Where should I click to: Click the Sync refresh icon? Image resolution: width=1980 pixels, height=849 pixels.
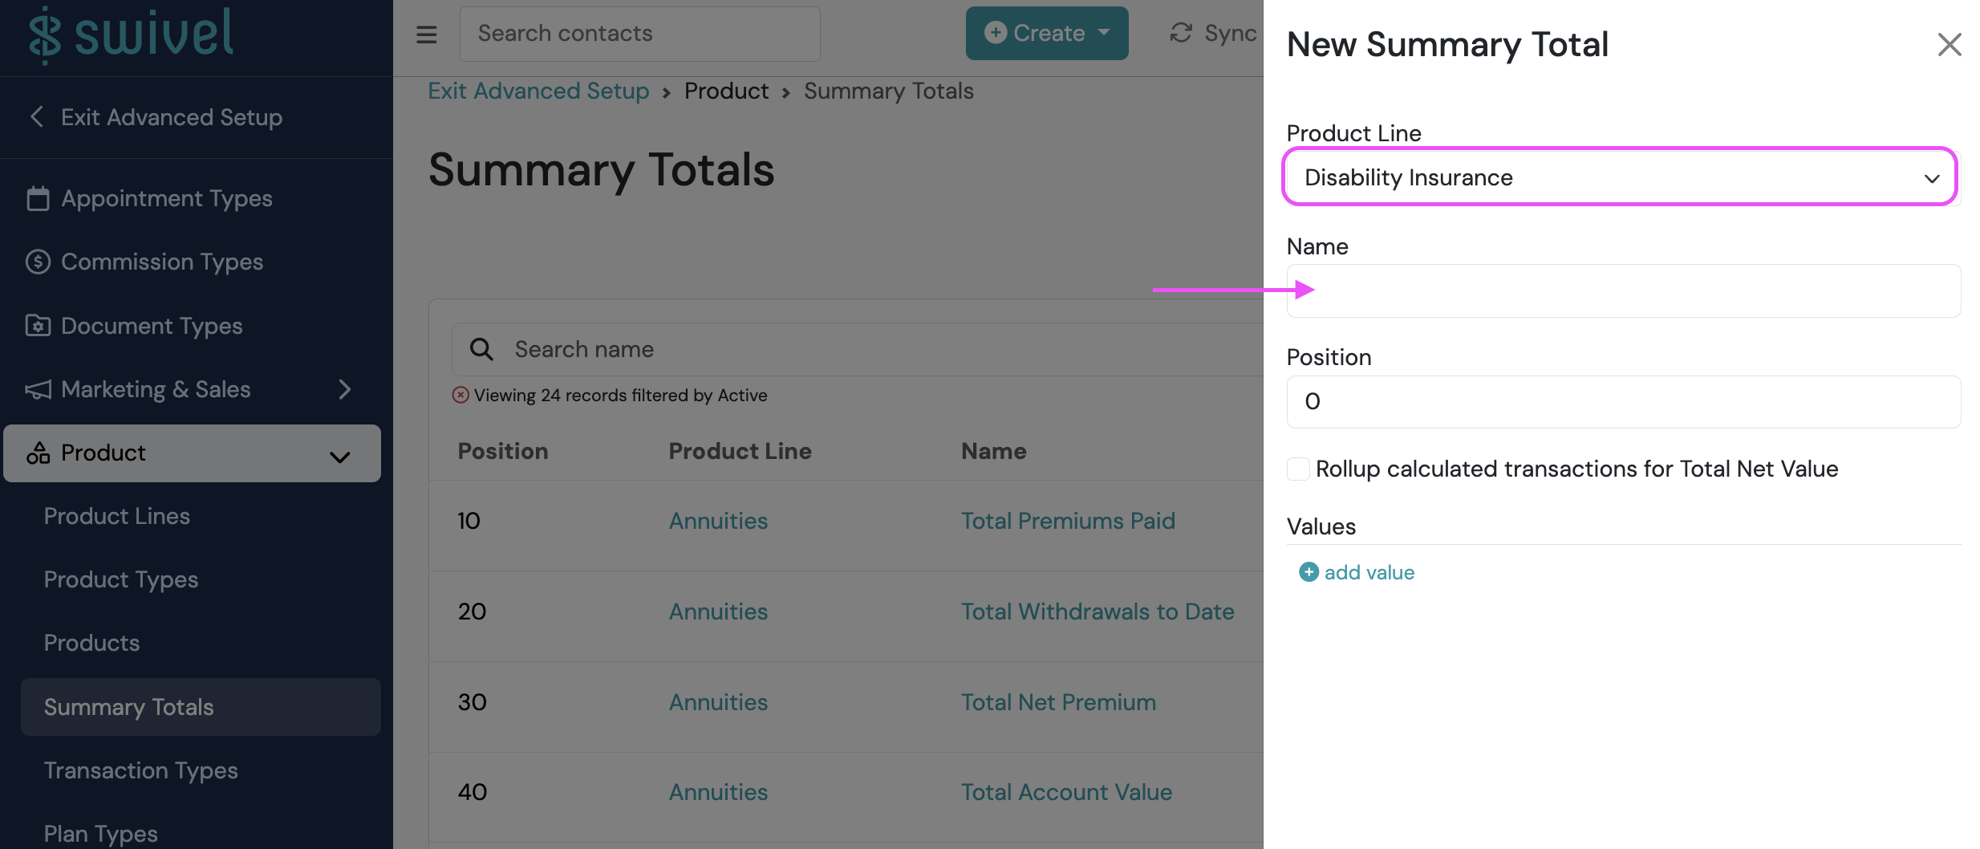[1181, 33]
